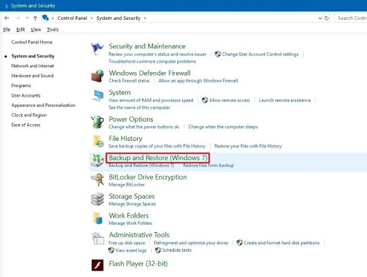This screenshot has height=277, width=367.
Task: Click Launch remote assistance link
Action: [285, 100]
